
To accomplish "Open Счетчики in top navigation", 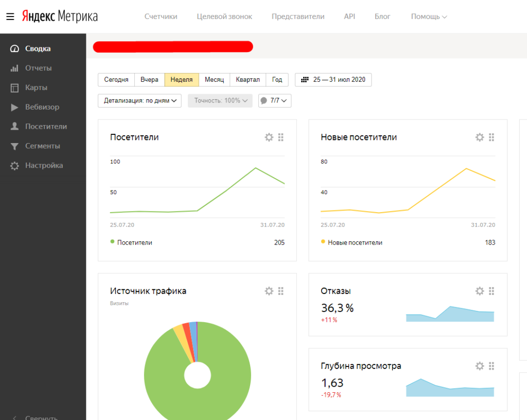I will [161, 16].
